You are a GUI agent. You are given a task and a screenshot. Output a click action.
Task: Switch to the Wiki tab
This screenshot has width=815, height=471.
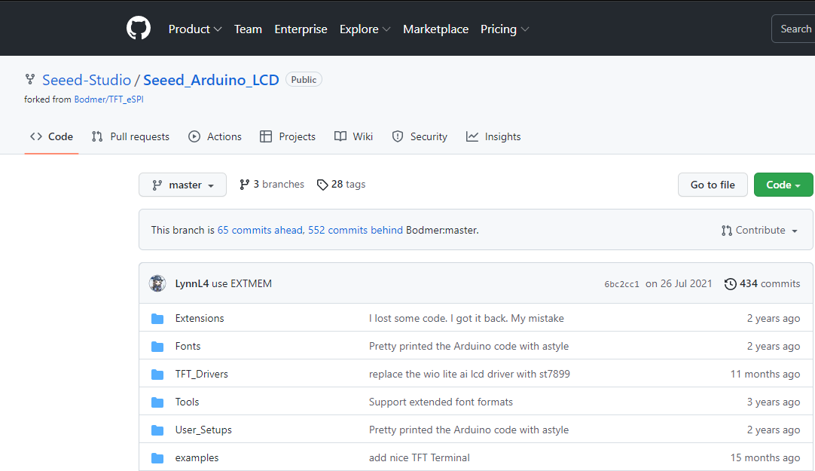(x=353, y=136)
